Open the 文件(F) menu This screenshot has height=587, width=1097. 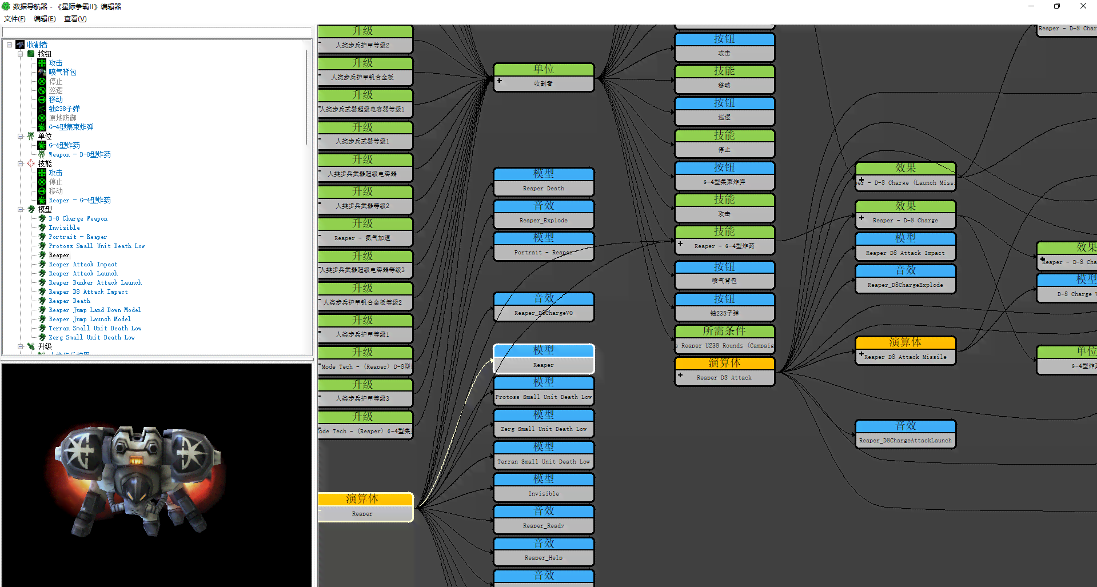pos(15,19)
